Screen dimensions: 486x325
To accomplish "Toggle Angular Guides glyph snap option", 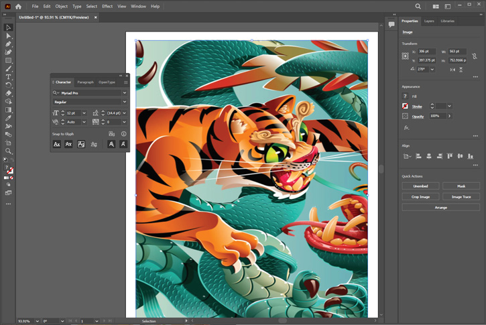I will point(111,144).
